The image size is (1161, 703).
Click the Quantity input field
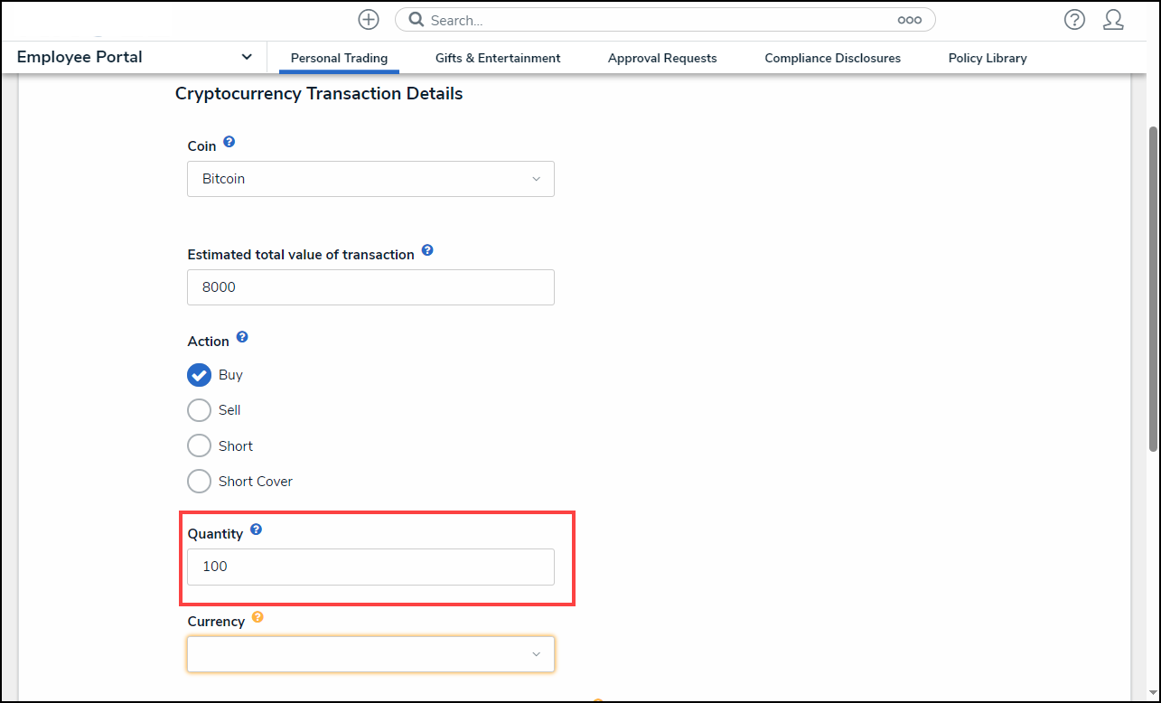370,567
